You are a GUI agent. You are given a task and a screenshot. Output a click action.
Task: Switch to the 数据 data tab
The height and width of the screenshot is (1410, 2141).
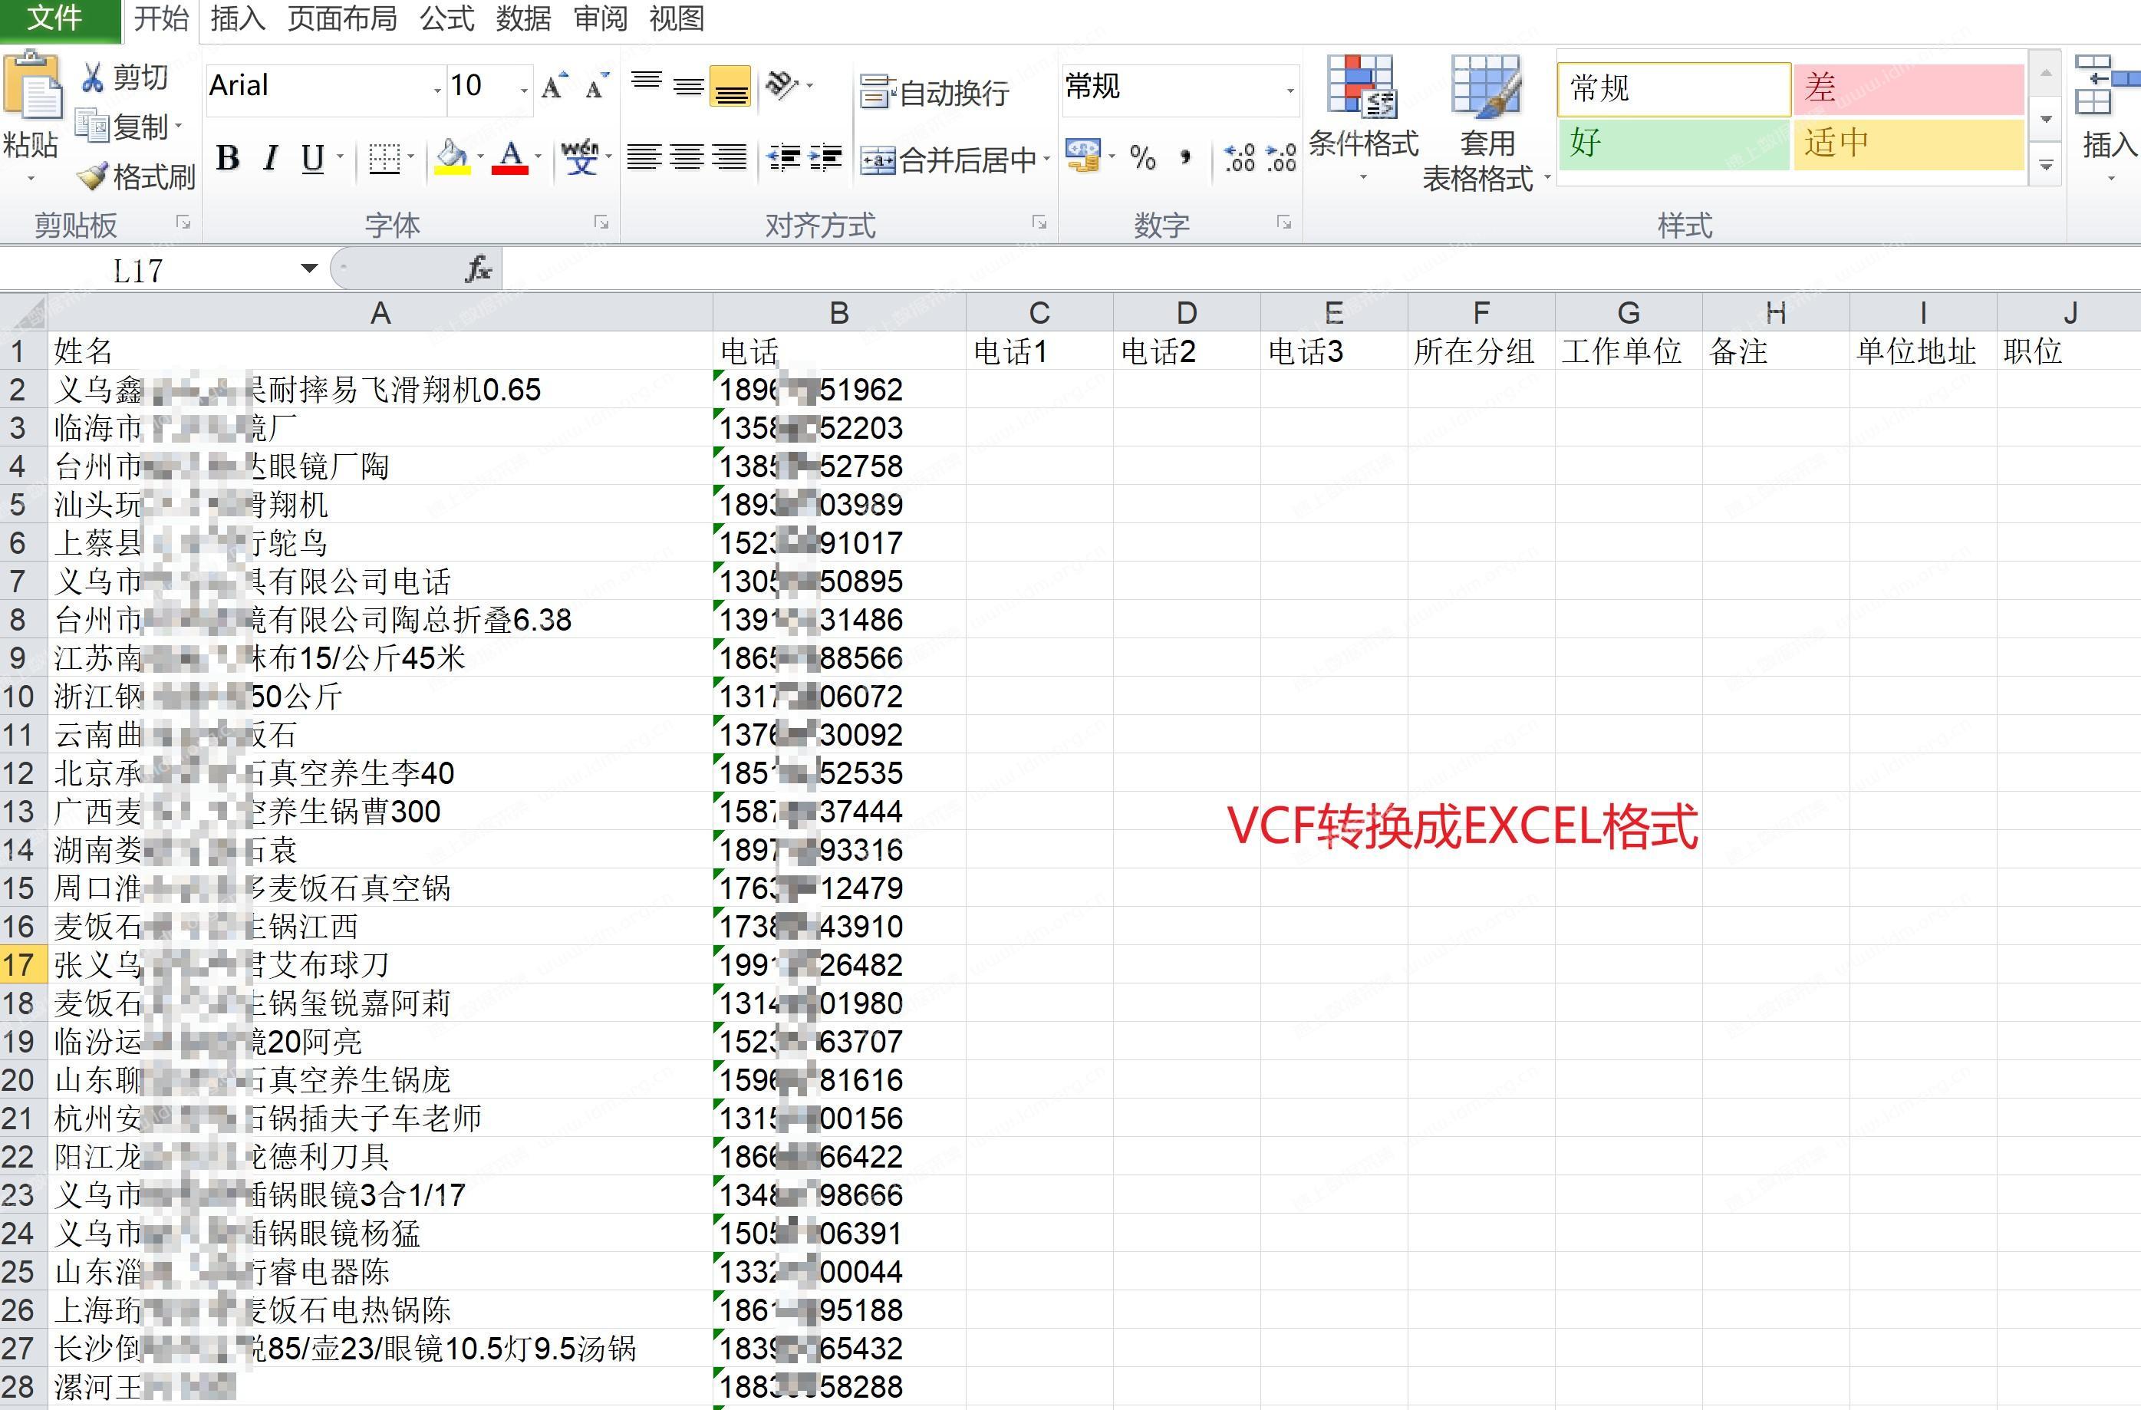click(x=524, y=18)
